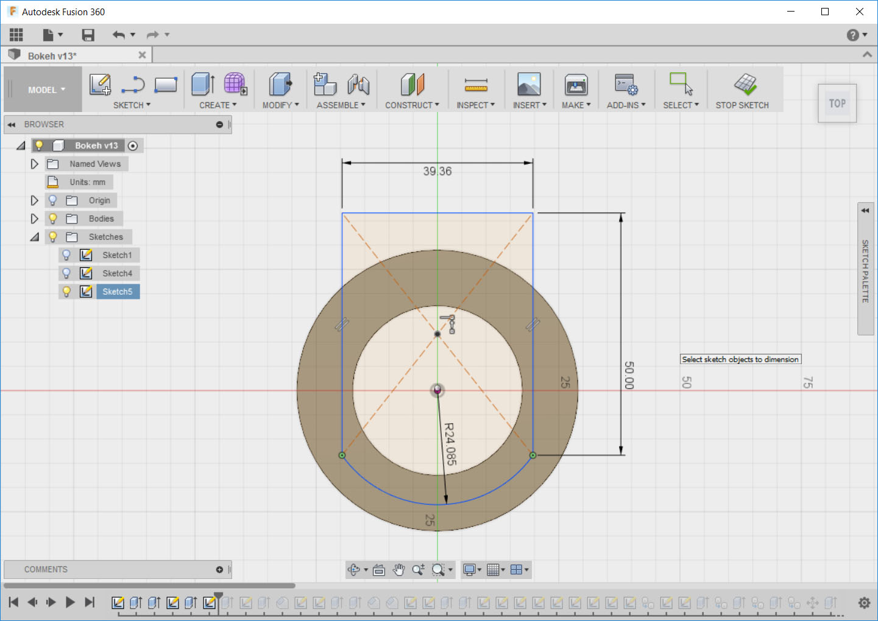This screenshot has width=878, height=621.
Task: Click the 3D Print make icon
Action: 576,84
